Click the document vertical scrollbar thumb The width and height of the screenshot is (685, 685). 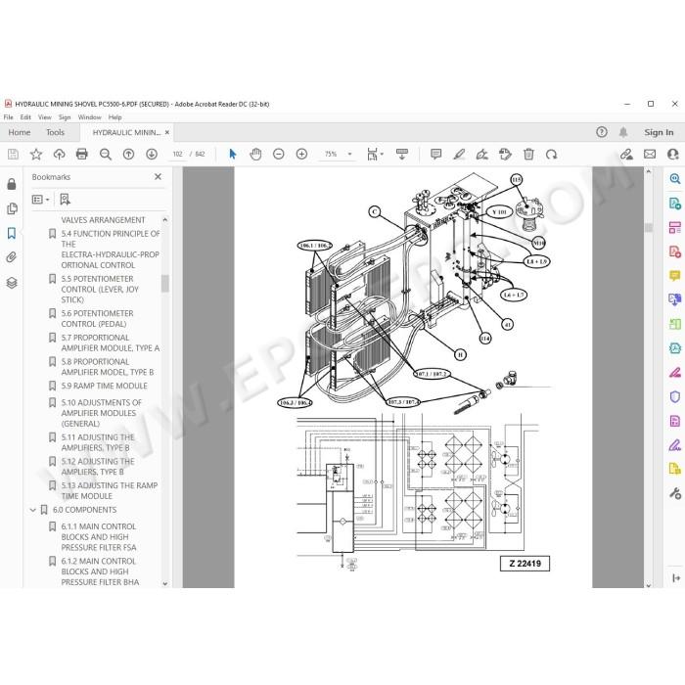point(648,227)
